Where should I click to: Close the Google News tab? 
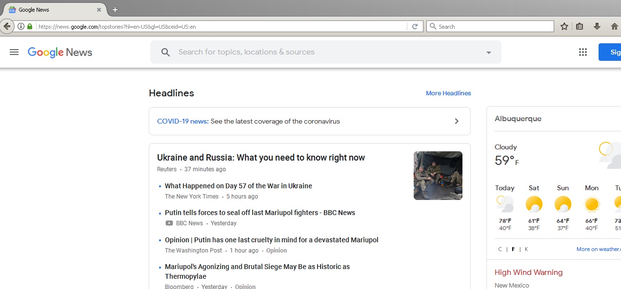[99, 10]
